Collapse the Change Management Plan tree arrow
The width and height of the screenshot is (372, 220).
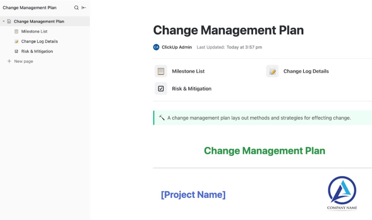[4, 21]
